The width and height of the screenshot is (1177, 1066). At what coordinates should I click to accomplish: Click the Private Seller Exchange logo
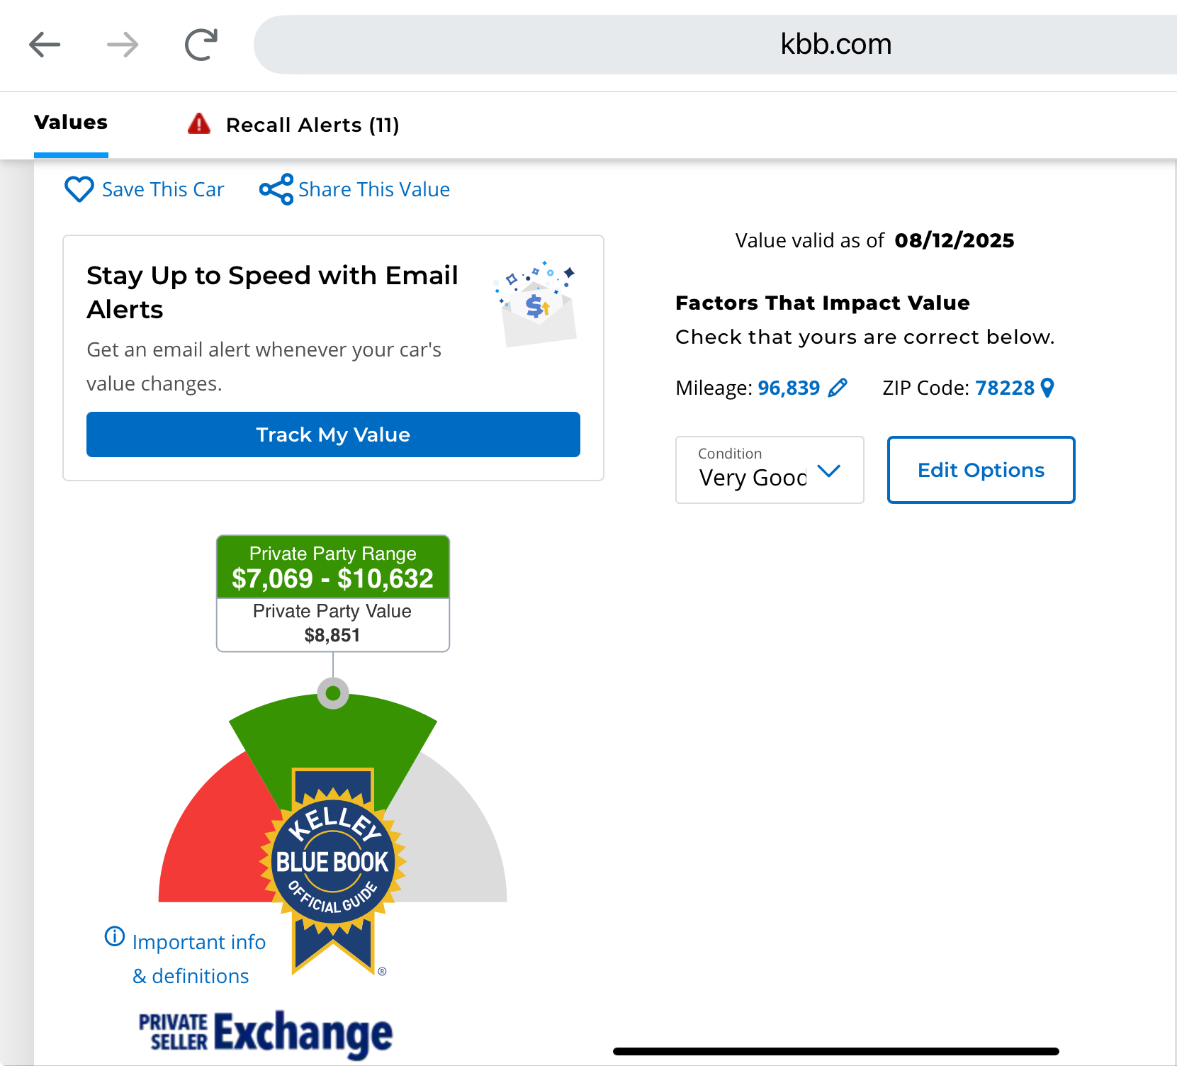point(266,1033)
